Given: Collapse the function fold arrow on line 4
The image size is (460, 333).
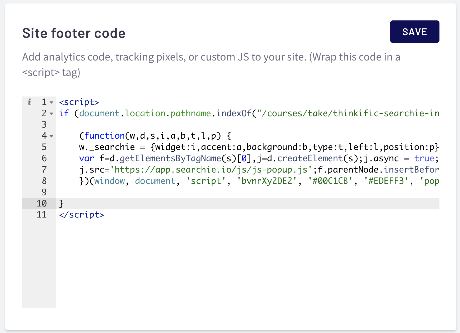Looking at the screenshot, I should point(52,136).
